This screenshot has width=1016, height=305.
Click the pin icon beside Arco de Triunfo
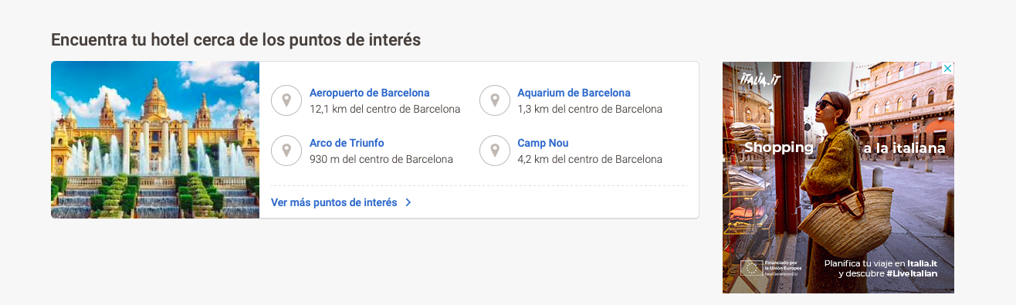click(286, 151)
